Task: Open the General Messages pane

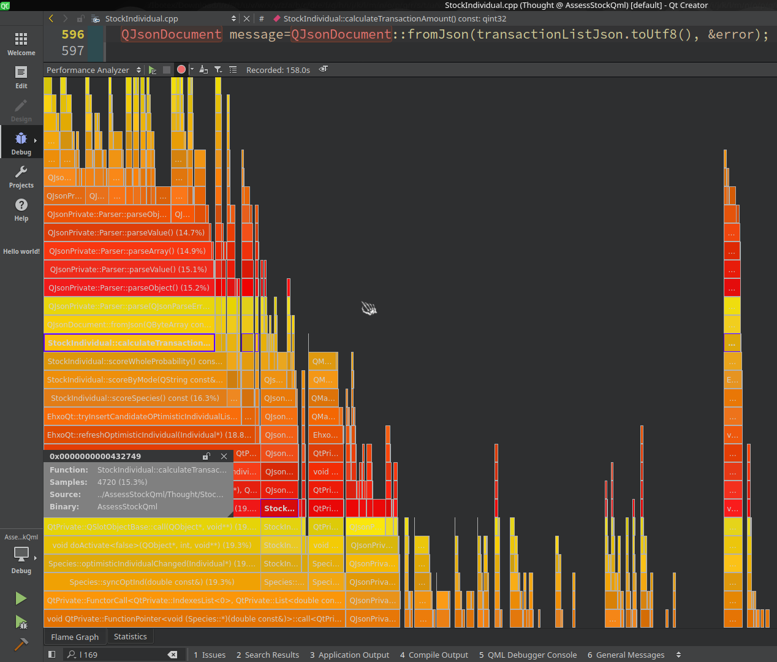Action: (626, 655)
